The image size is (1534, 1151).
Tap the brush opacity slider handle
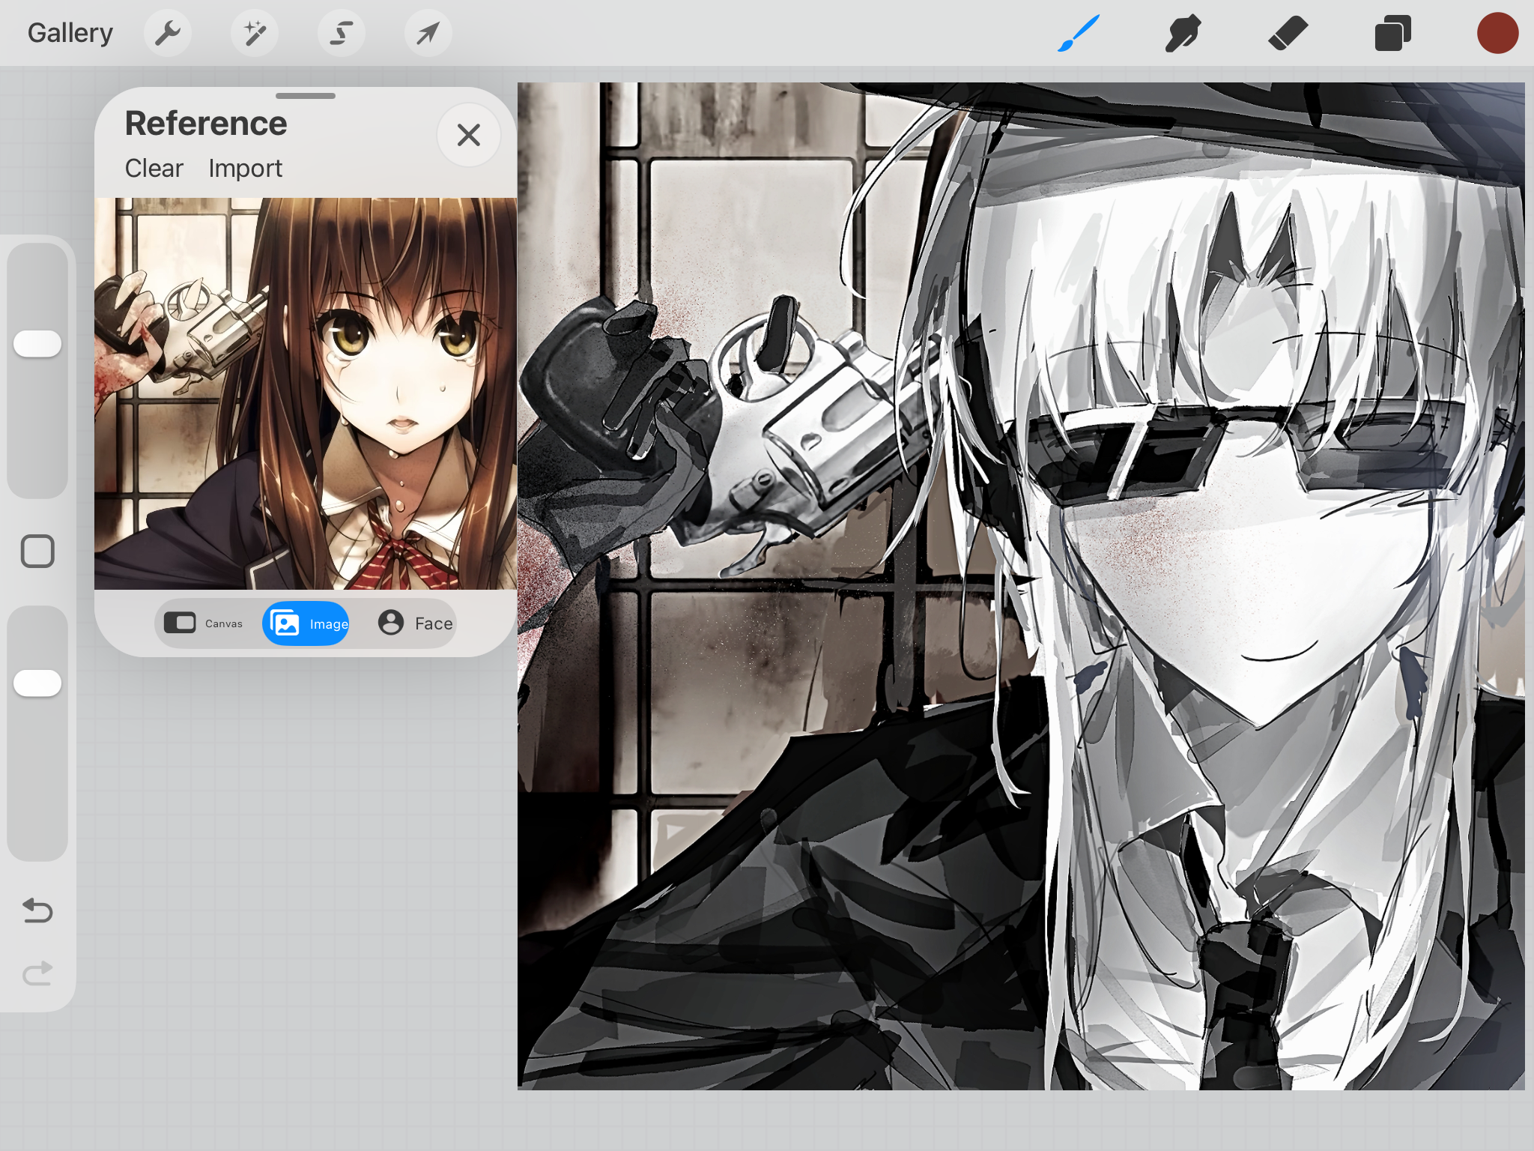[37, 683]
